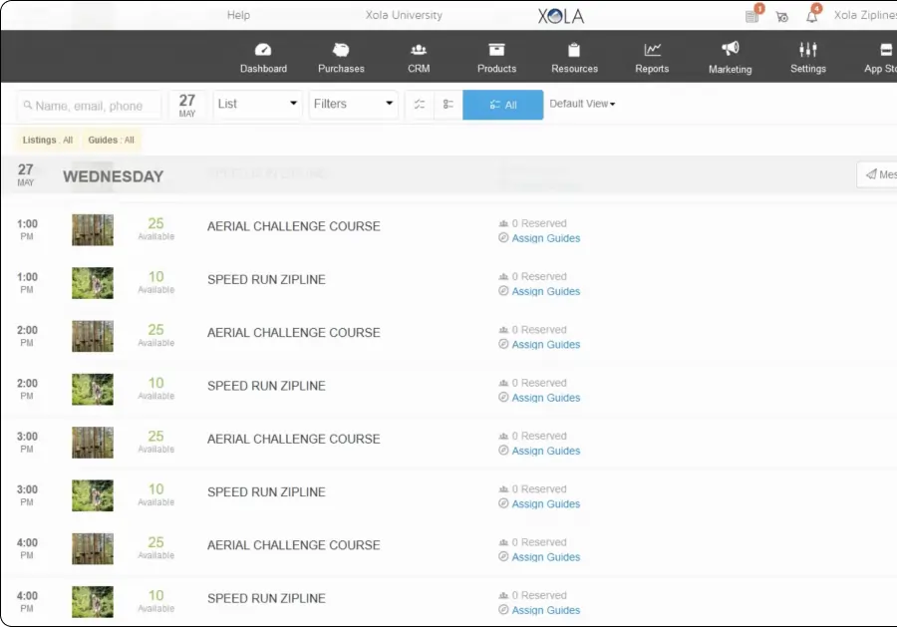Switch to the first view-mode toggle
This screenshot has width=897, height=627.
420,105
